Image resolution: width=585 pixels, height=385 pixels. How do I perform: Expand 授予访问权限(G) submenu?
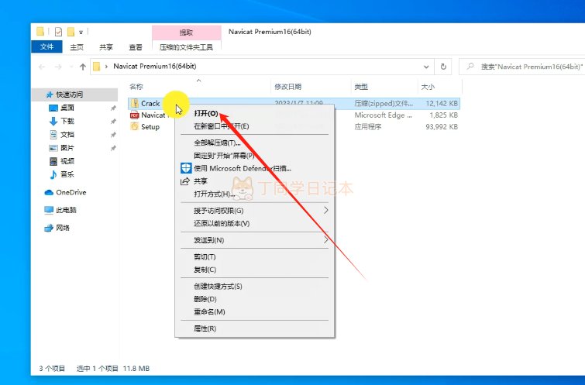click(219, 211)
